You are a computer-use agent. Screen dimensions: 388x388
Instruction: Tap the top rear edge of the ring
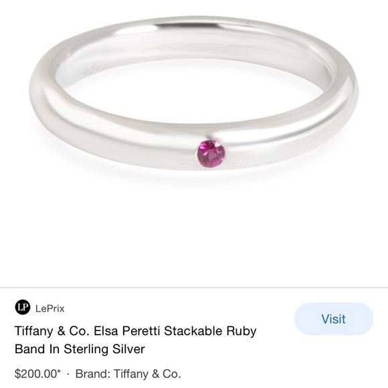[194, 21]
